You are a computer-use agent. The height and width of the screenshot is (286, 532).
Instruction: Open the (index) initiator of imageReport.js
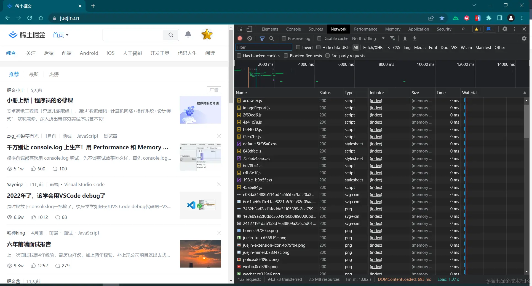pos(376,108)
